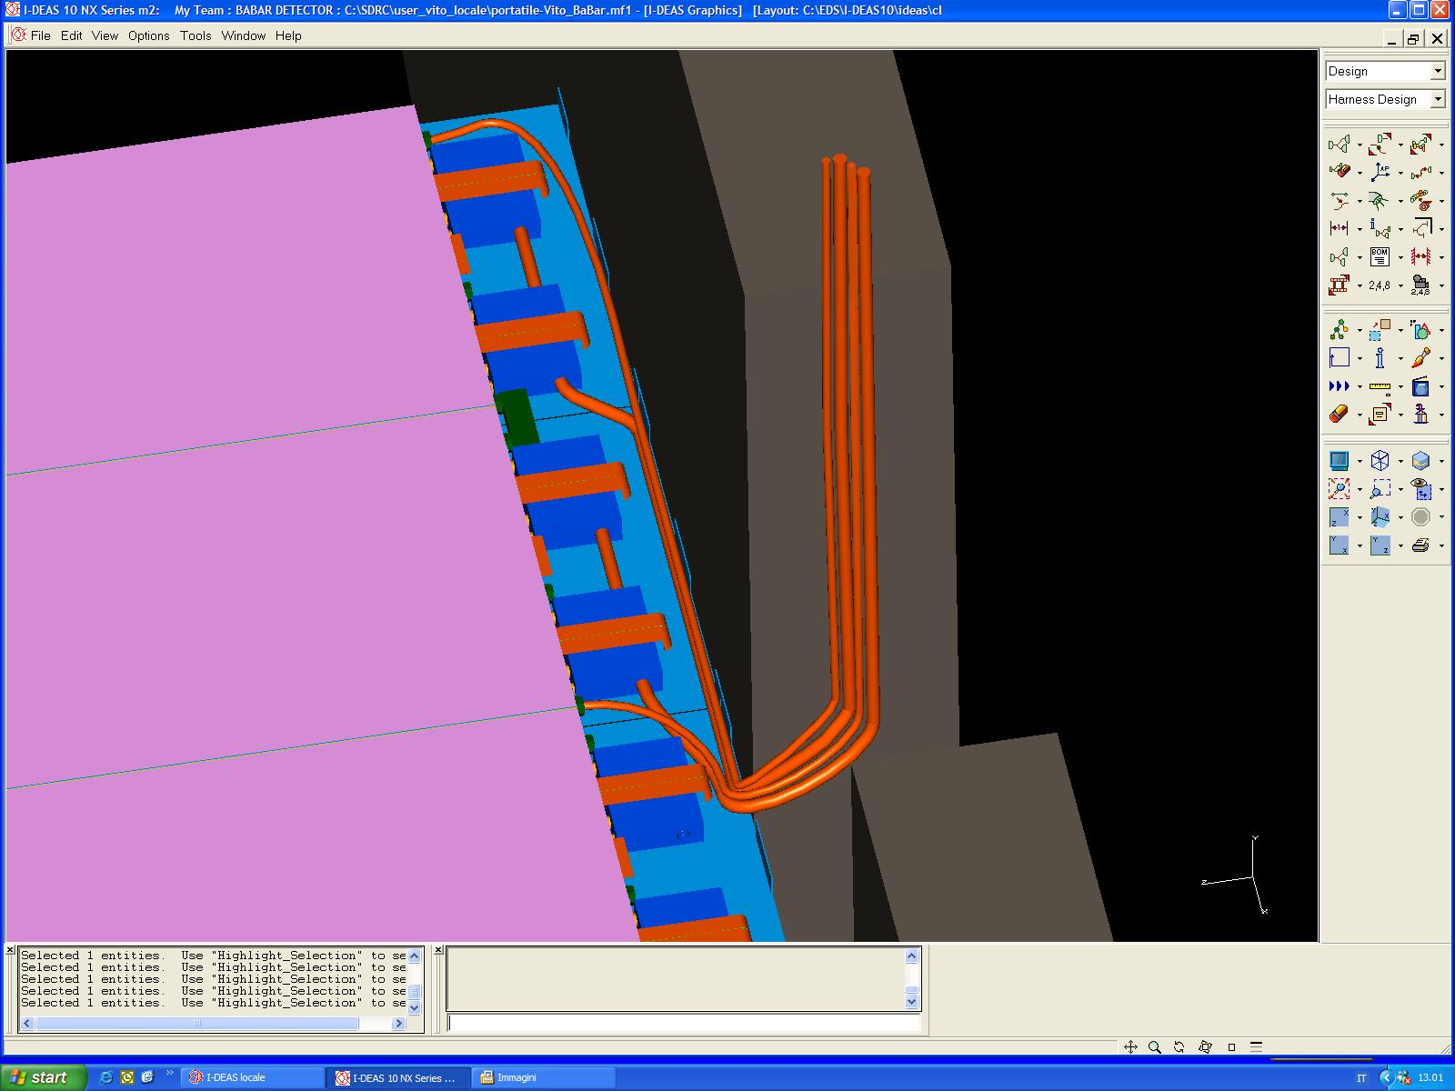Click the Internet Explorer quick launch icon
1455x1091 pixels.
pyautogui.click(x=105, y=1077)
